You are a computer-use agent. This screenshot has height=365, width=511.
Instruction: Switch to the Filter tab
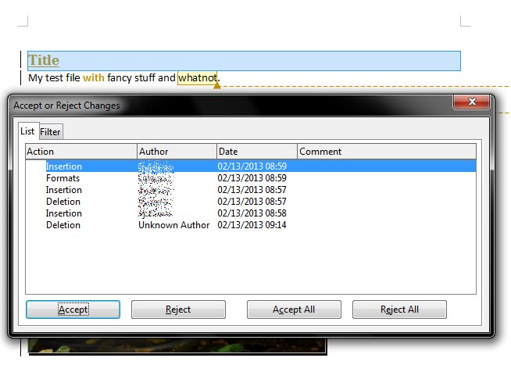pyautogui.click(x=50, y=131)
